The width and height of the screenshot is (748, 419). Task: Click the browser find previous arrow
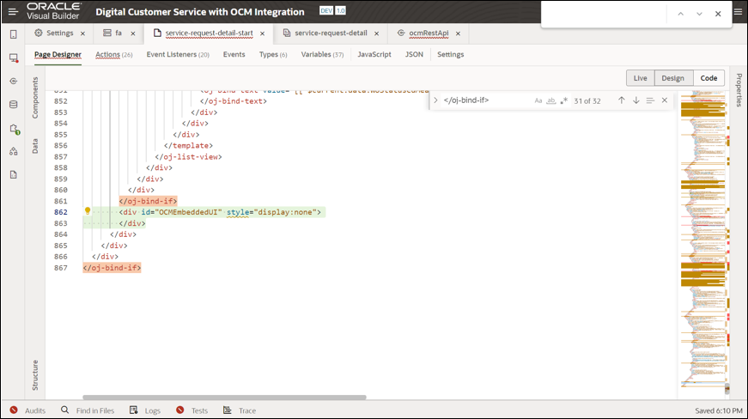coord(681,14)
